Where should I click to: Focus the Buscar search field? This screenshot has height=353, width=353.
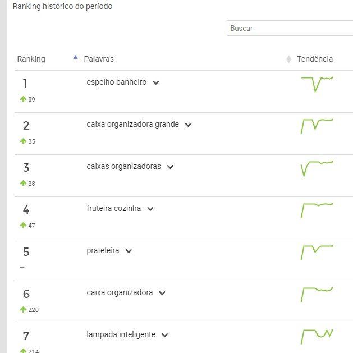290,28
